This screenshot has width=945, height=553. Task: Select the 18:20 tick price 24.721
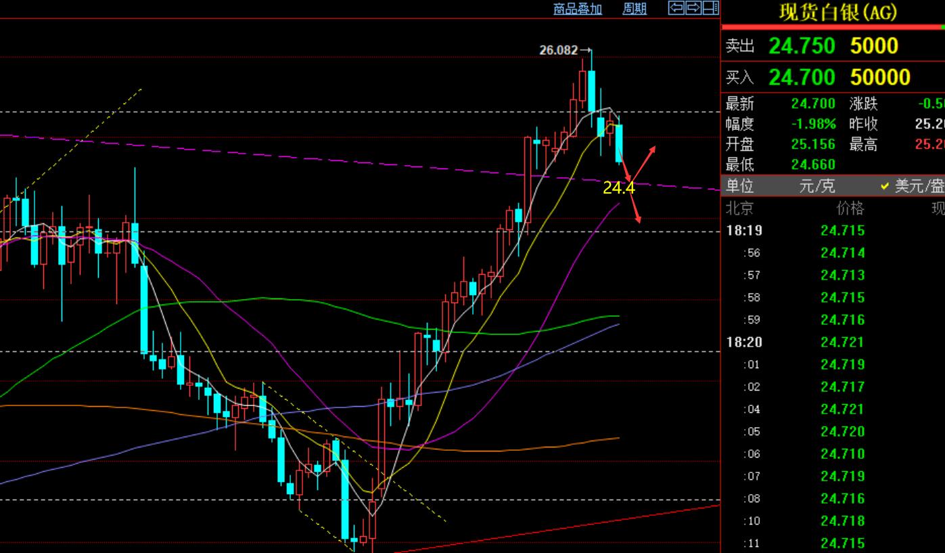(842, 342)
